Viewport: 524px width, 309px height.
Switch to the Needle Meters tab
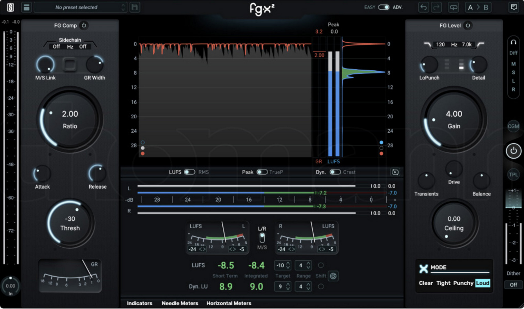180,303
